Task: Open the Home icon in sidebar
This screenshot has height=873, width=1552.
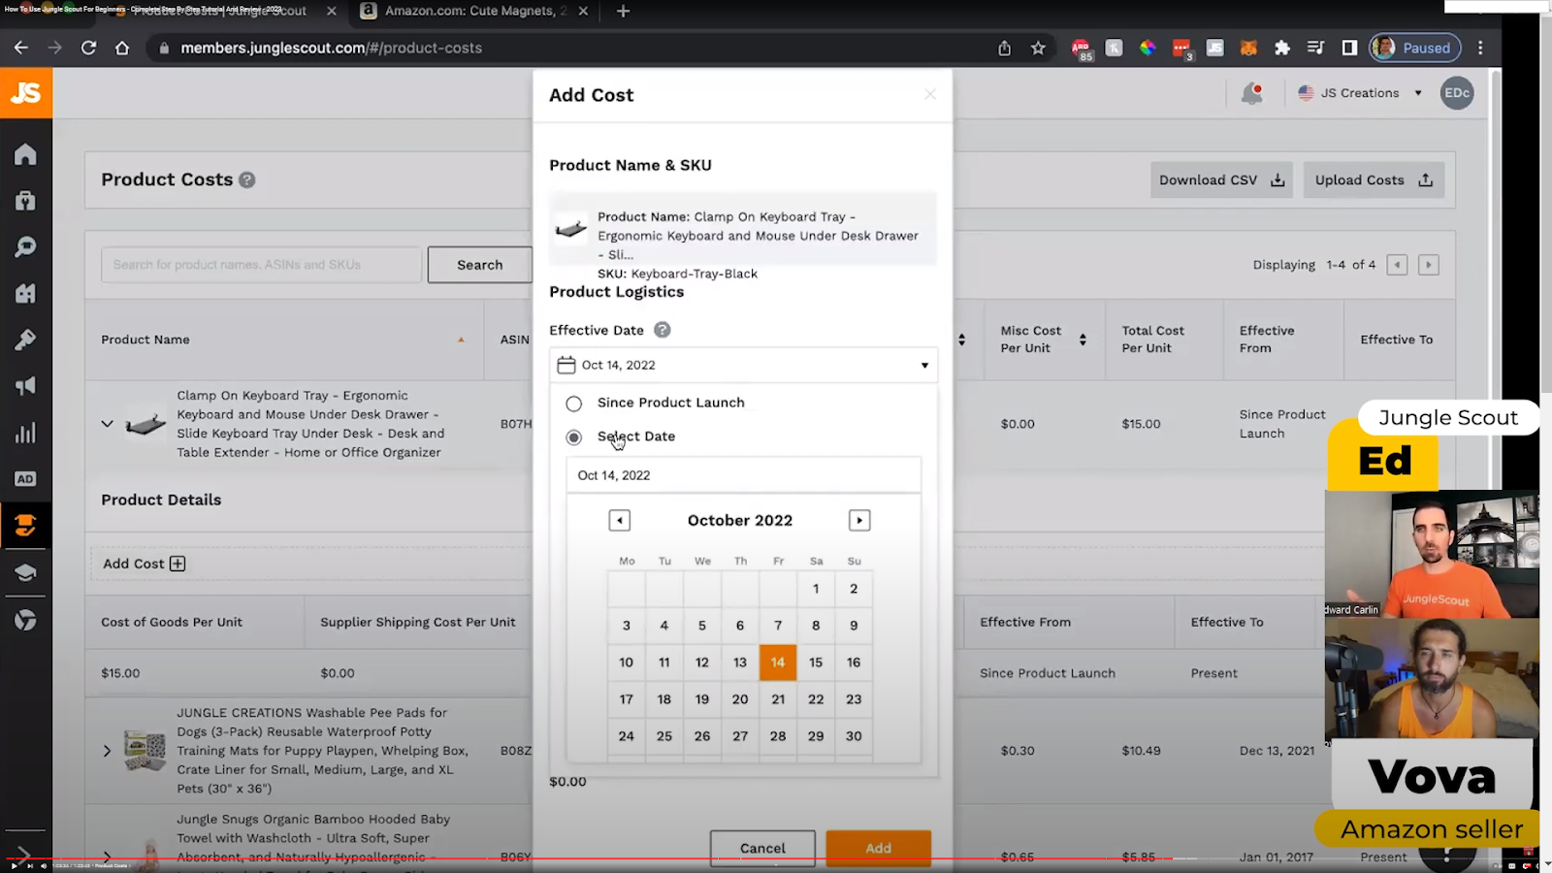Action: (26, 154)
